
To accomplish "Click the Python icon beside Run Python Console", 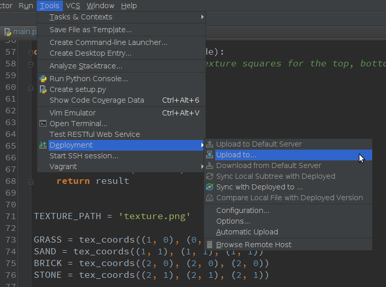I will tap(43, 79).
